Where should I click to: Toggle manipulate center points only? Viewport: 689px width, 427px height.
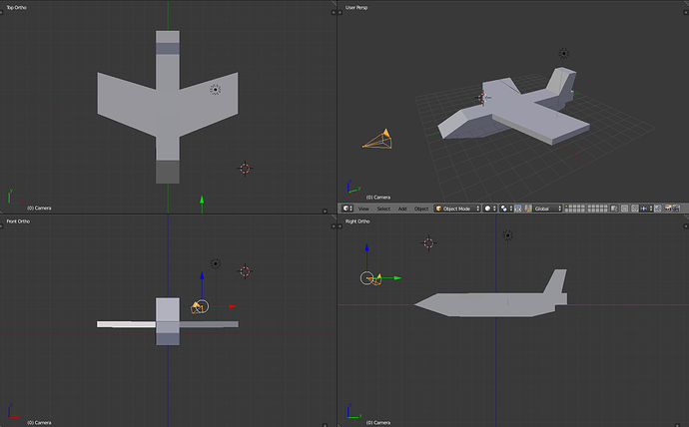[517, 209]
